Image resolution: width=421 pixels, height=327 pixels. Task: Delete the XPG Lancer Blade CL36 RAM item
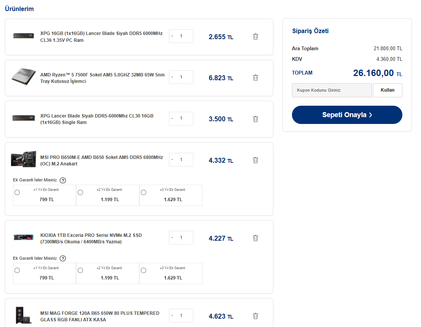point(255,37)
